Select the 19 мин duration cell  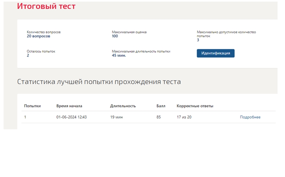click(116, 117)
